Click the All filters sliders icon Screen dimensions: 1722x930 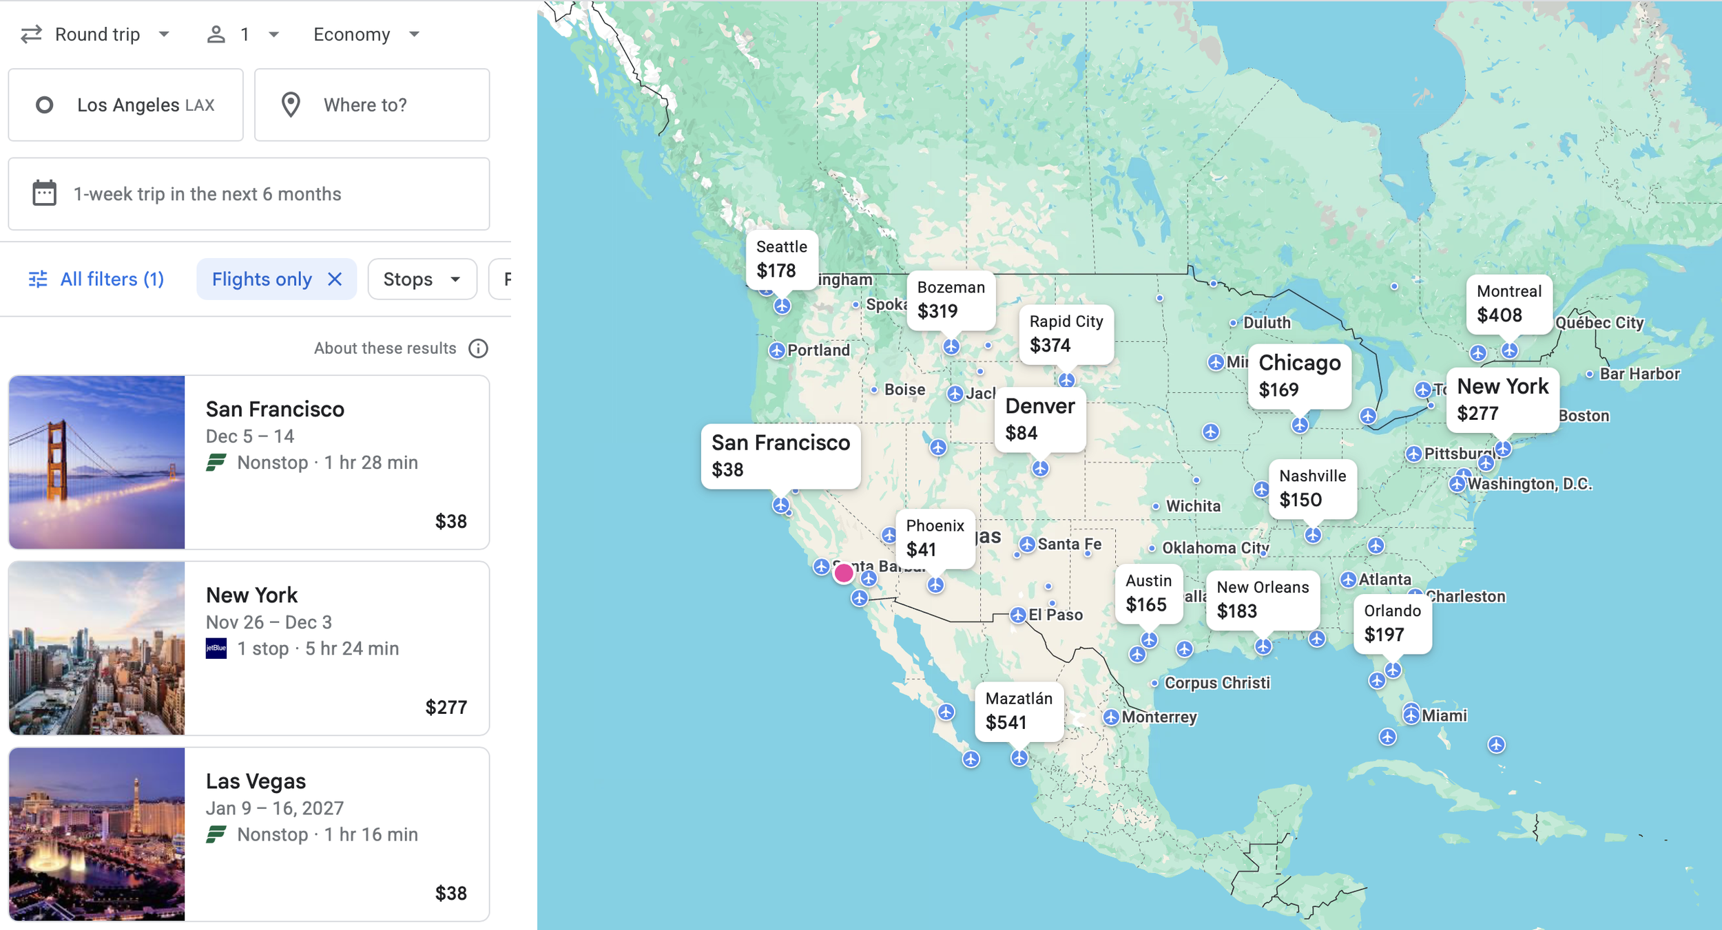pyautogui.click(x=38, y=279)
